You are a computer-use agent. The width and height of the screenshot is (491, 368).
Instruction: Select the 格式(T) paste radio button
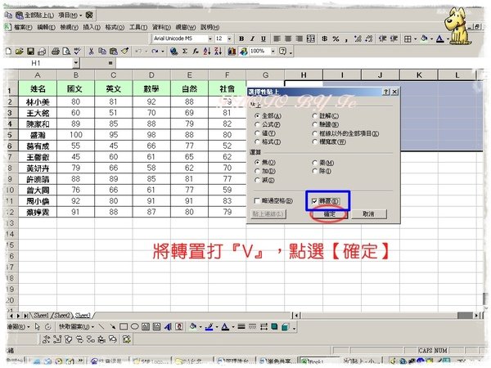pos(257,142)
